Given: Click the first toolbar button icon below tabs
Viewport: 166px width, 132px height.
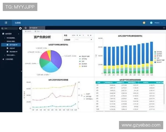Looking at the screenshot, I should [26, 31].
